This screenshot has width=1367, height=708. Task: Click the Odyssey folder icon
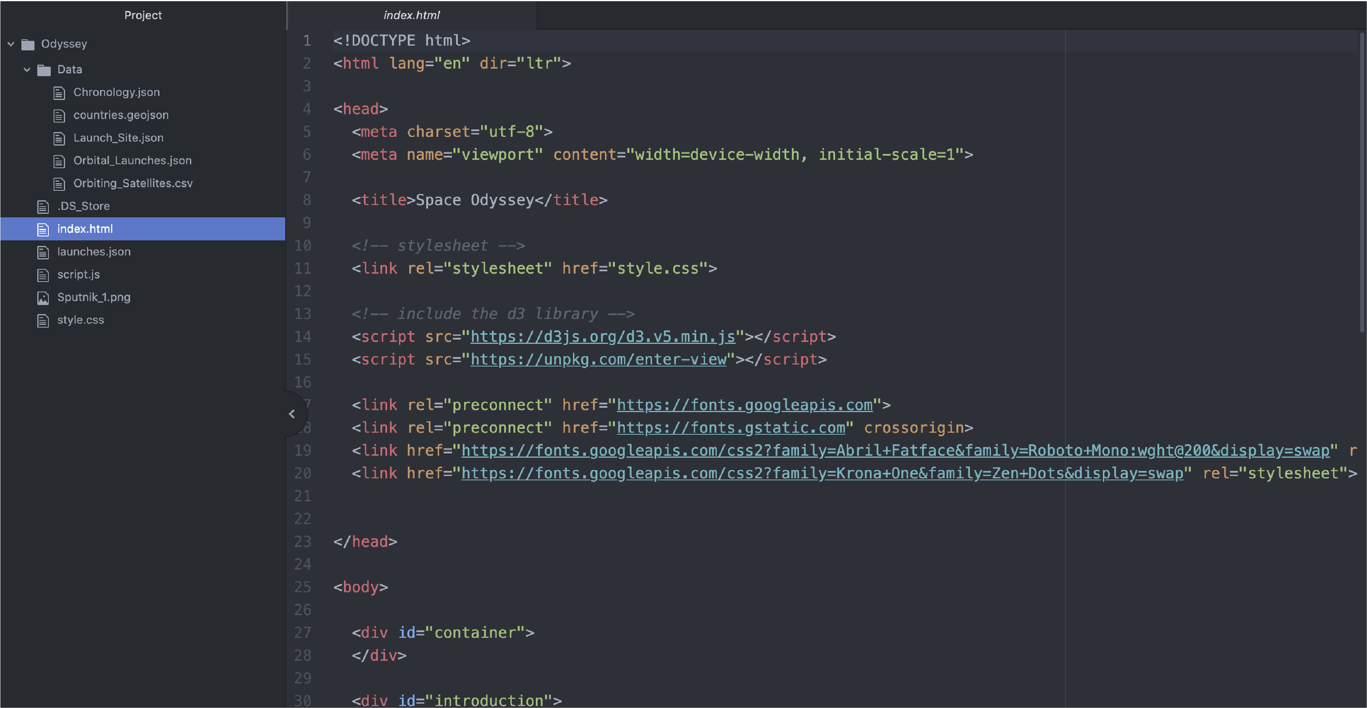coord(28,44)
